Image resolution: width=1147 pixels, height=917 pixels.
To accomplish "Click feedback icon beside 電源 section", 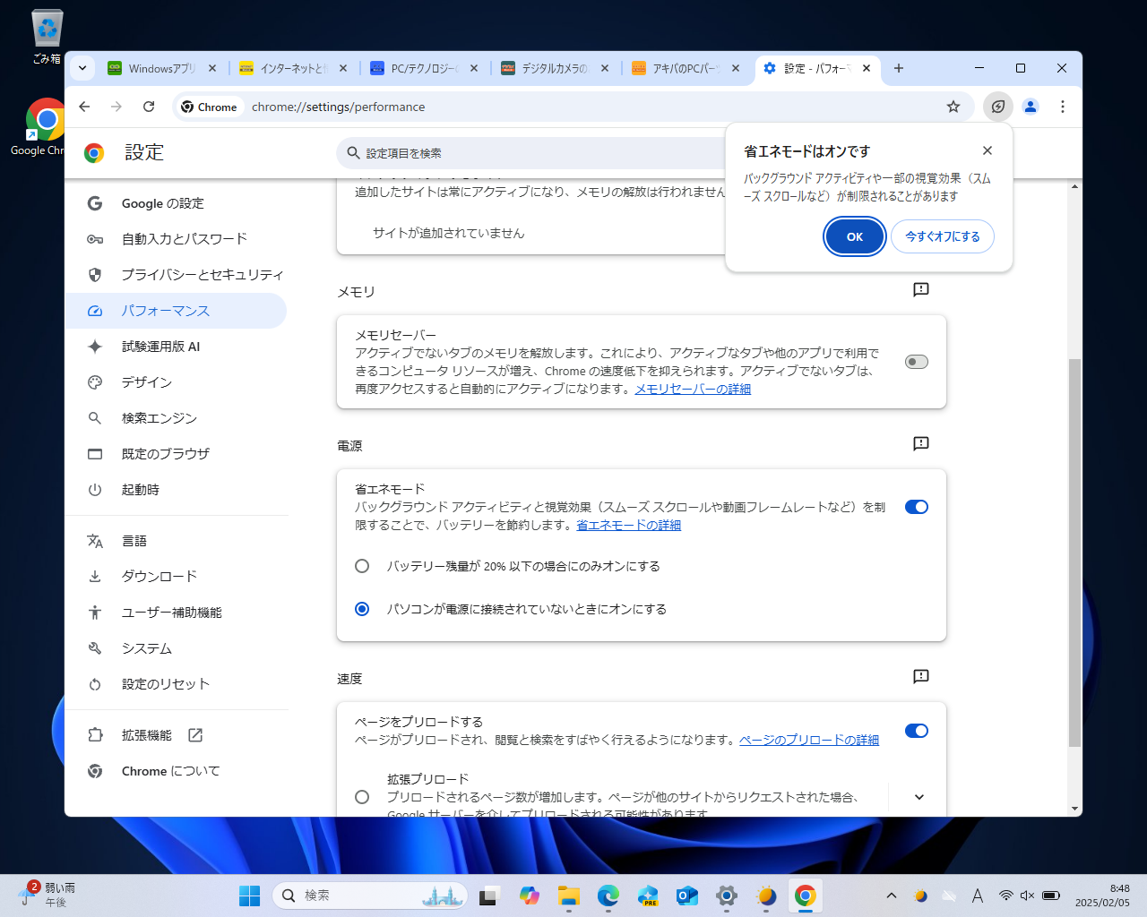I will [920, 443].
